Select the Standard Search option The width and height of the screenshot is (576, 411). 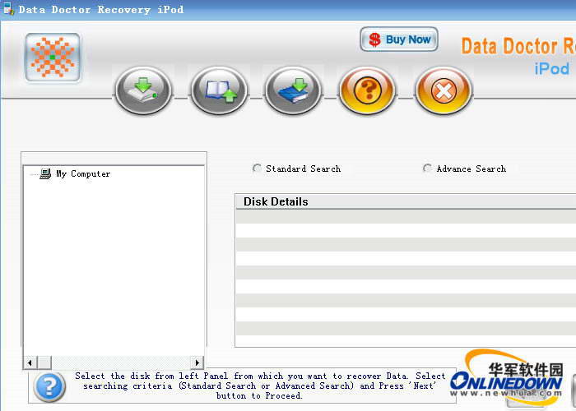pyautogui.click(x=297, y=169)
